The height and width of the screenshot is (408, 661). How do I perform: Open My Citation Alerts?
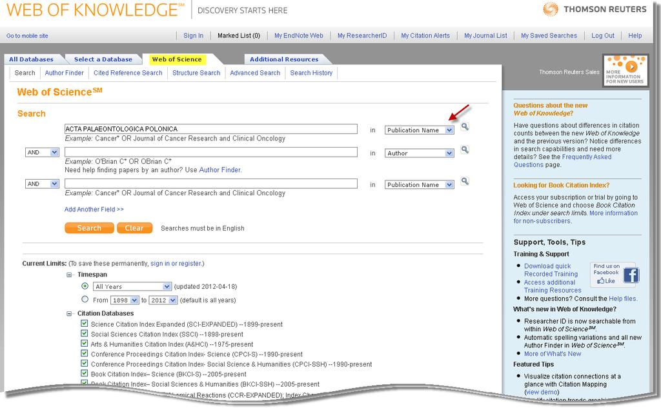[425, 36]
